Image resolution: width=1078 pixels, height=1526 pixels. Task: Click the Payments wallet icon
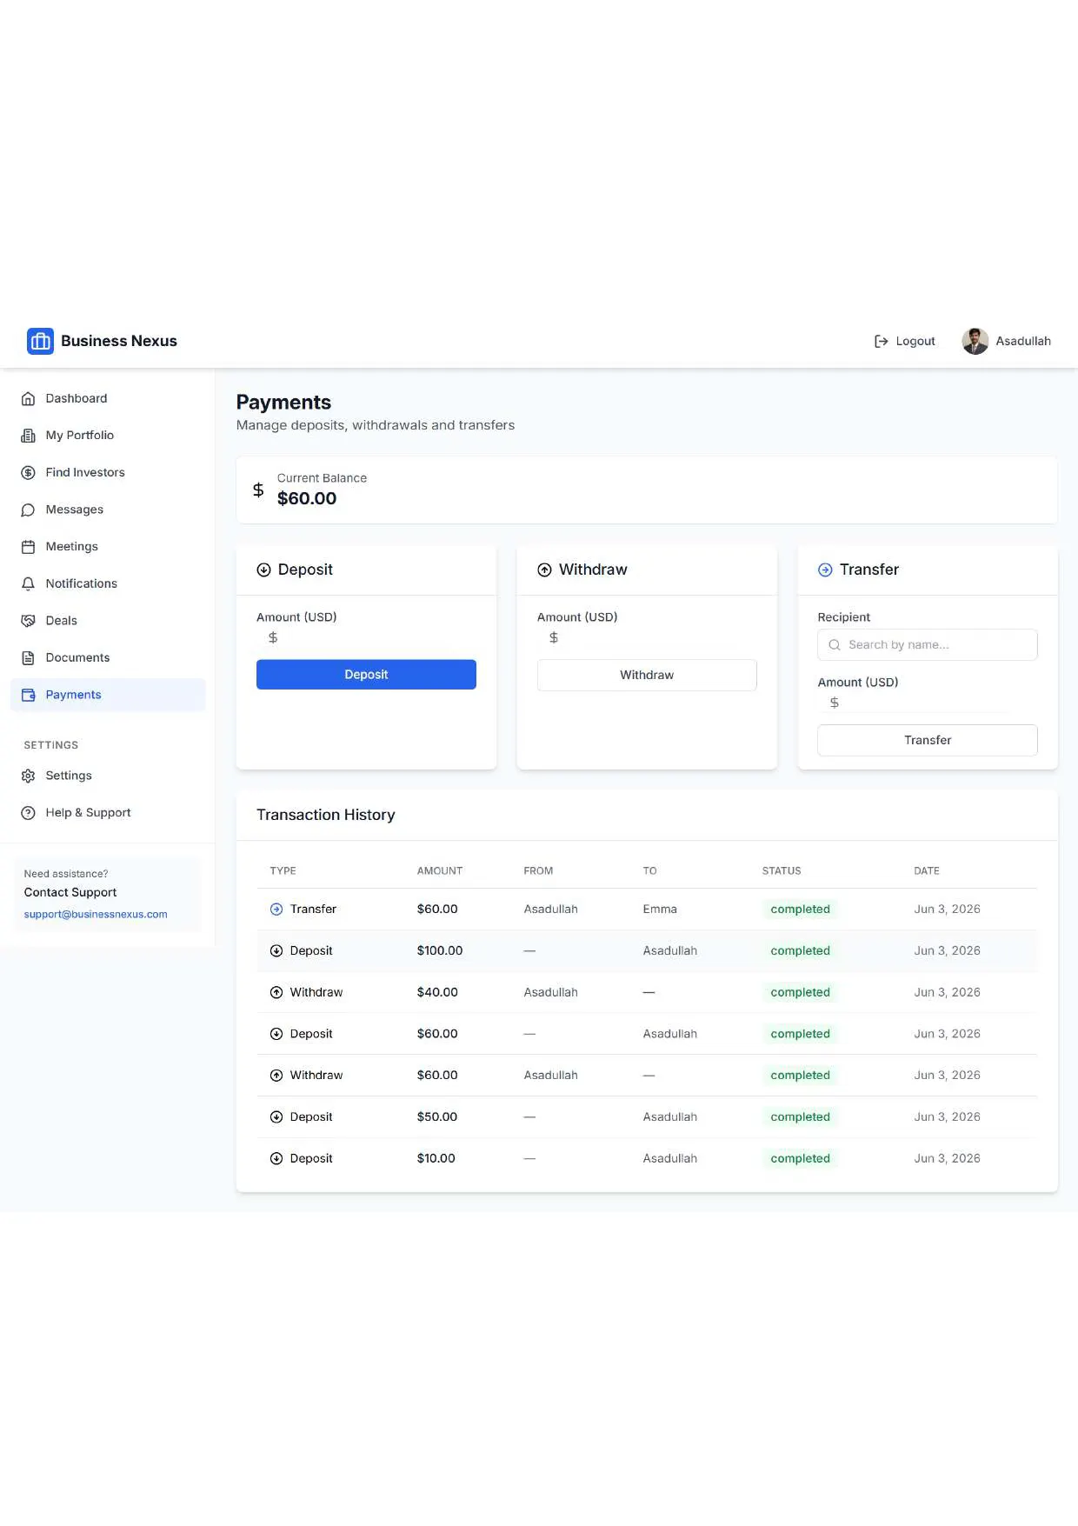28,695
